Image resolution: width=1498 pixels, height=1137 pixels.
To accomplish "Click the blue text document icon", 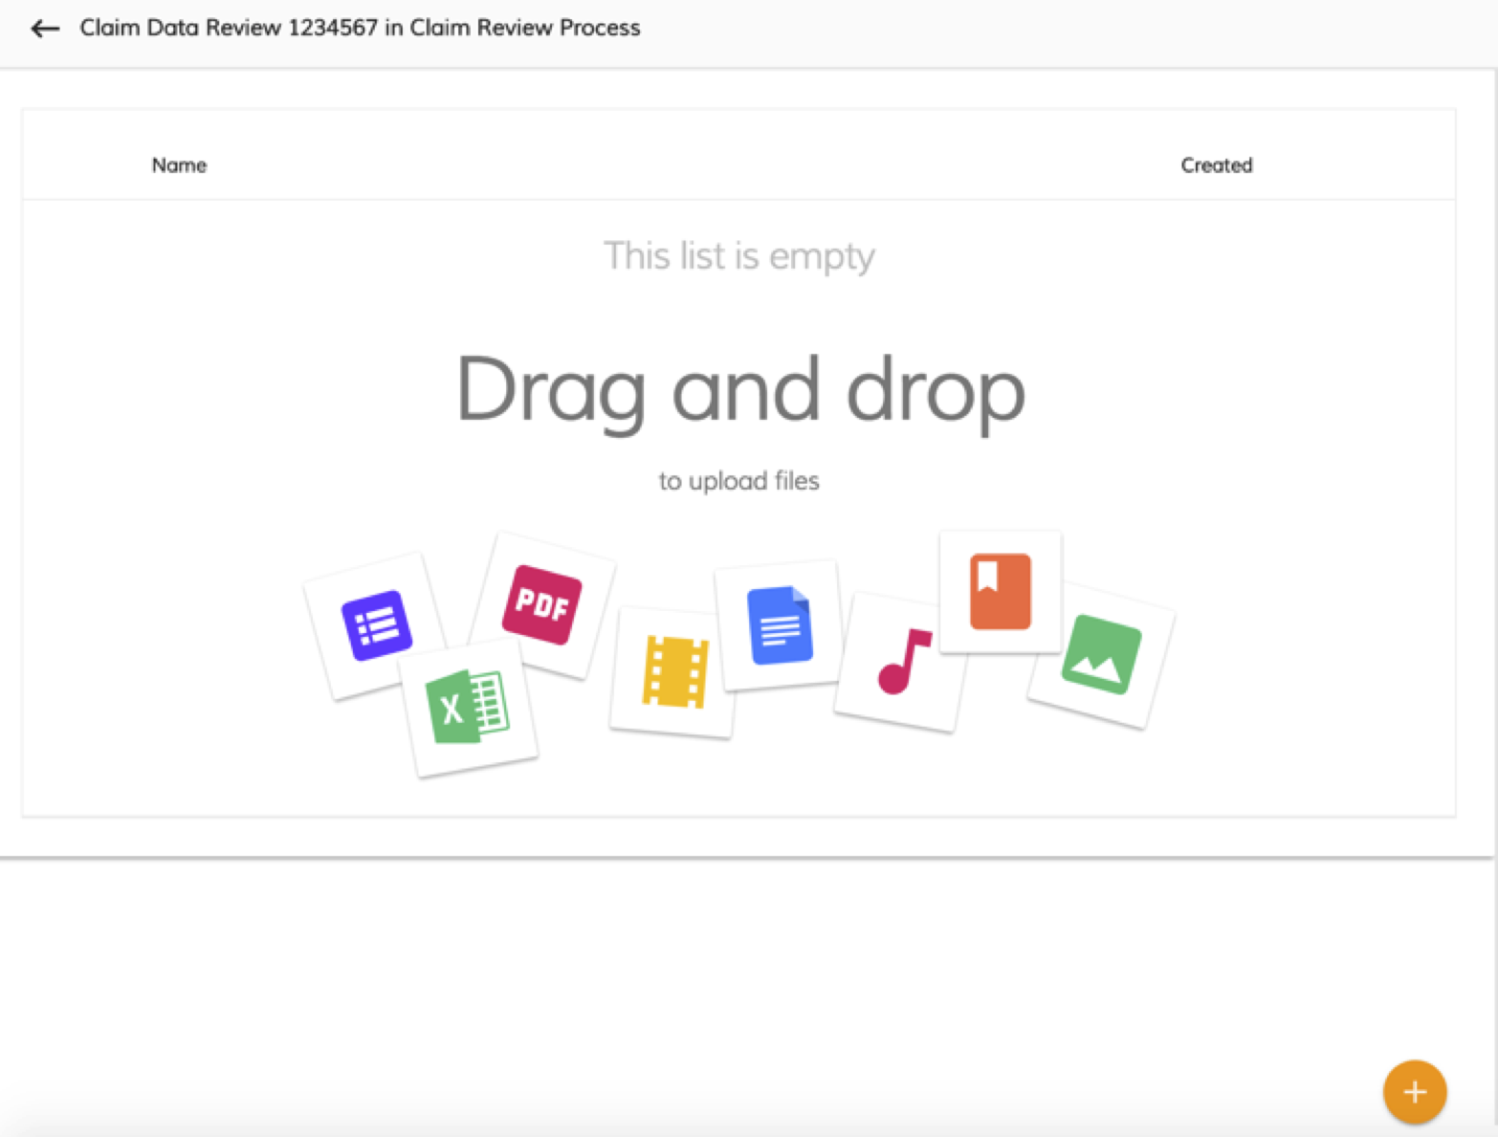I will pos(780,625).
